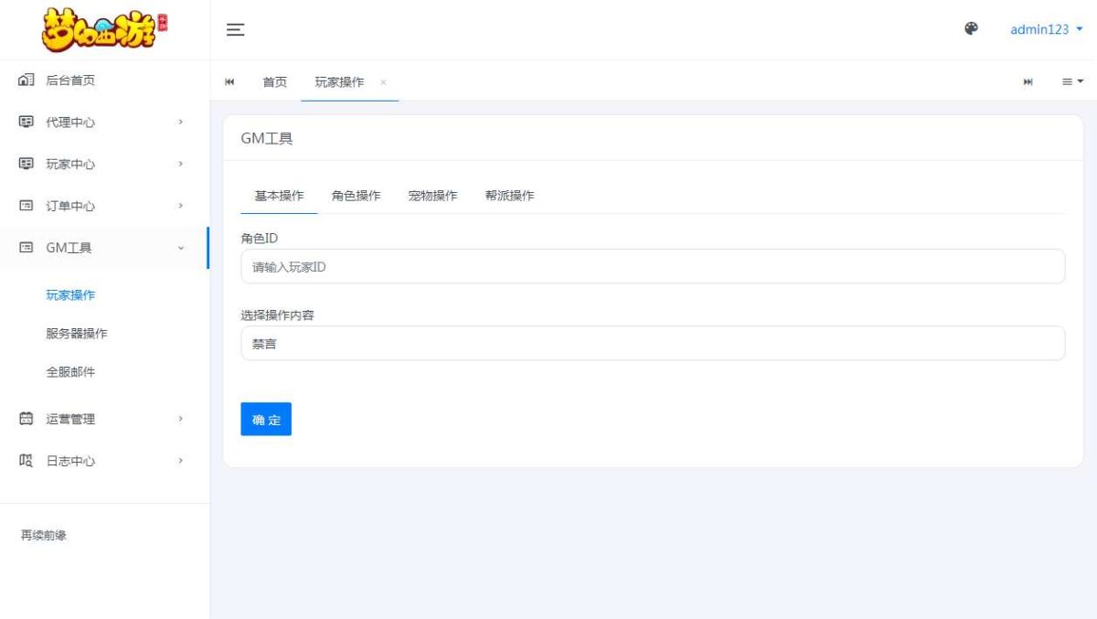The height and width of the screenshot is (619, 1097).
Task: Click the 角色ID input field
Action: point(653,266)
